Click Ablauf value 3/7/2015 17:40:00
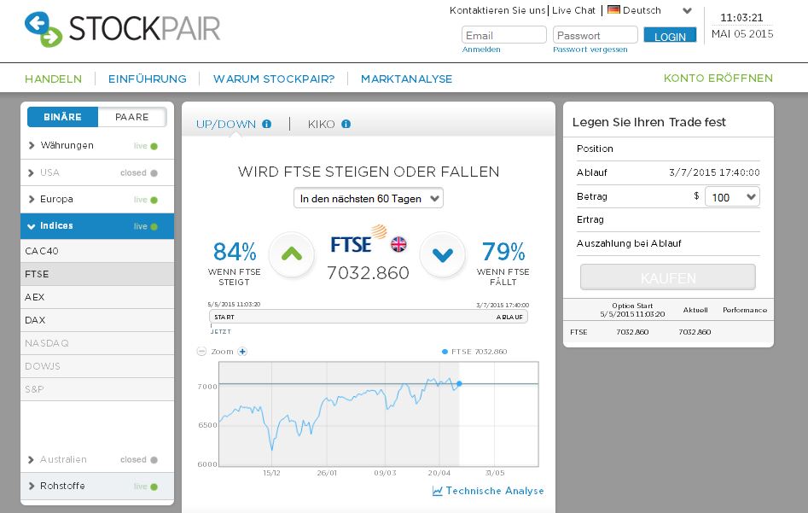Screen dimensions: 808x513 [714, 172]
